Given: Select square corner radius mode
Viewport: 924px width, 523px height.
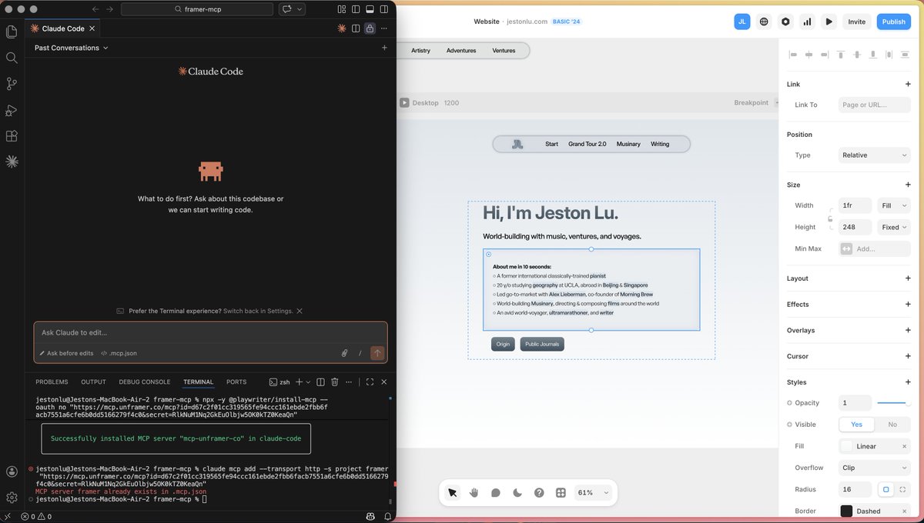Looking at the screenshot, I should tap(885, 489).
